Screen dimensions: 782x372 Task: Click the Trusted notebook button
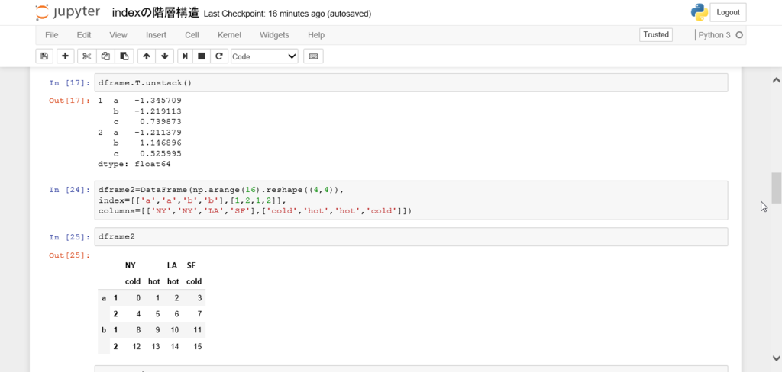[656, 35]
